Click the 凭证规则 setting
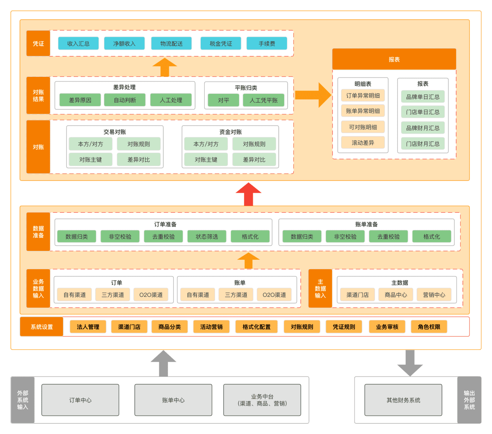This screenshot has height=434, width=492. (x=344, y=327)
